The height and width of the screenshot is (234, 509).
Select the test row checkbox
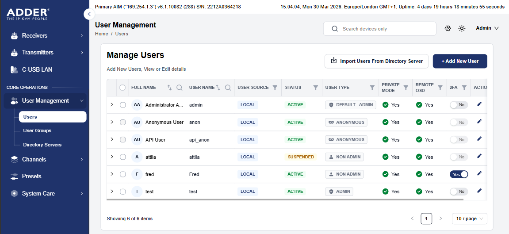(122, 192)
